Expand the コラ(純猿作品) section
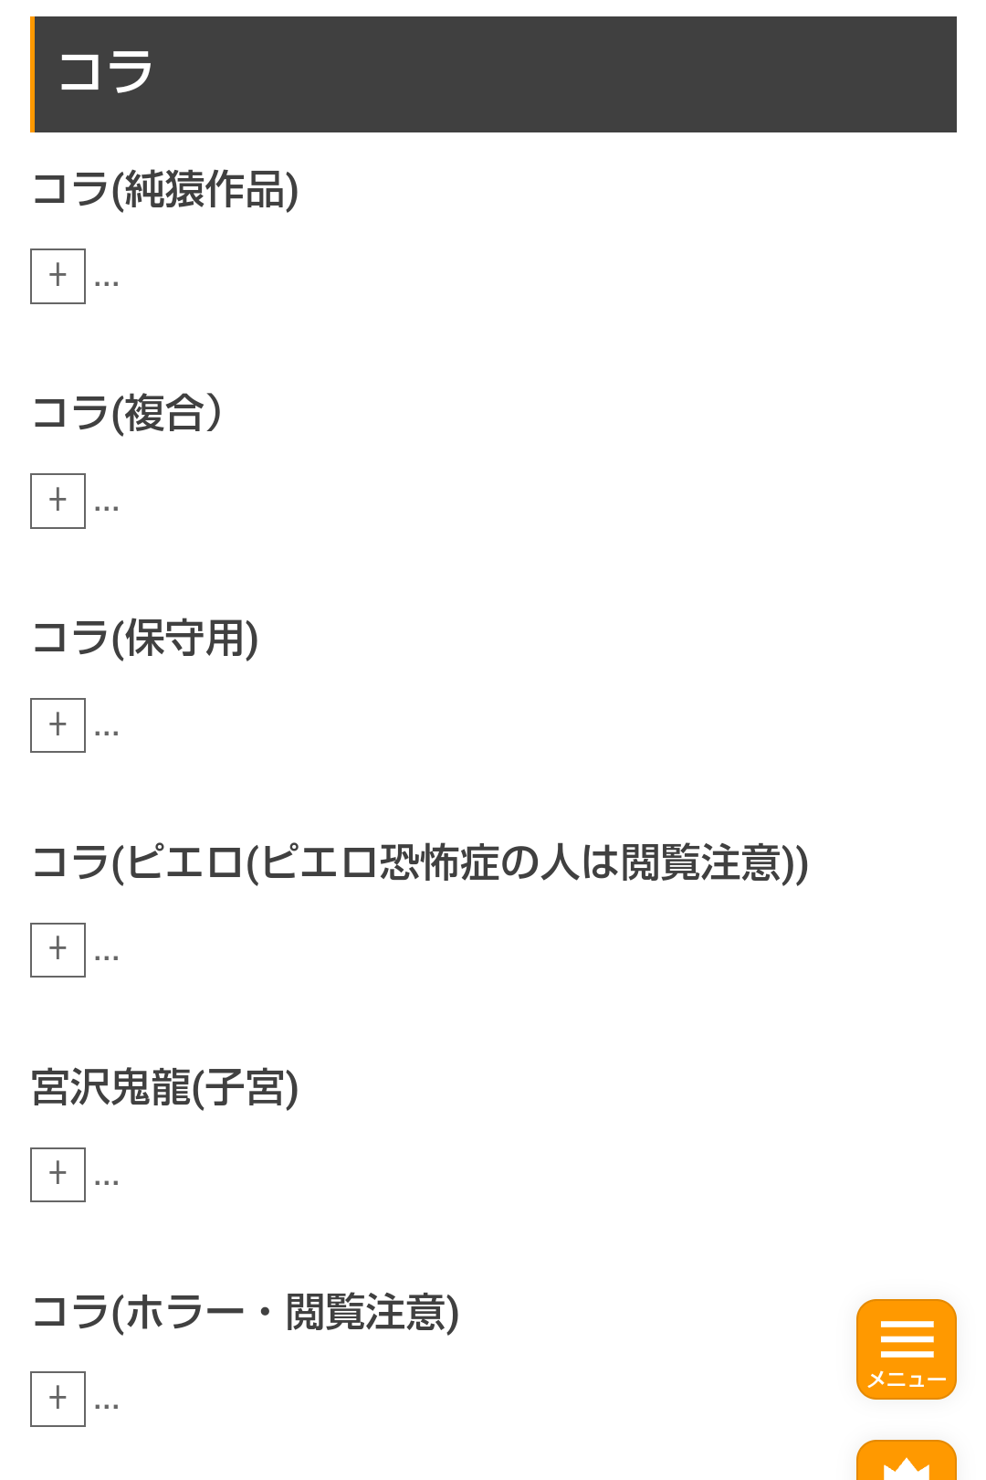The width and height of the screenshot is (986, 1480). 58,276
